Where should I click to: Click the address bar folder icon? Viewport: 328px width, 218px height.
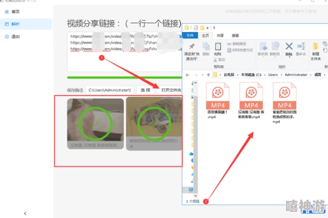coord(215,75)
